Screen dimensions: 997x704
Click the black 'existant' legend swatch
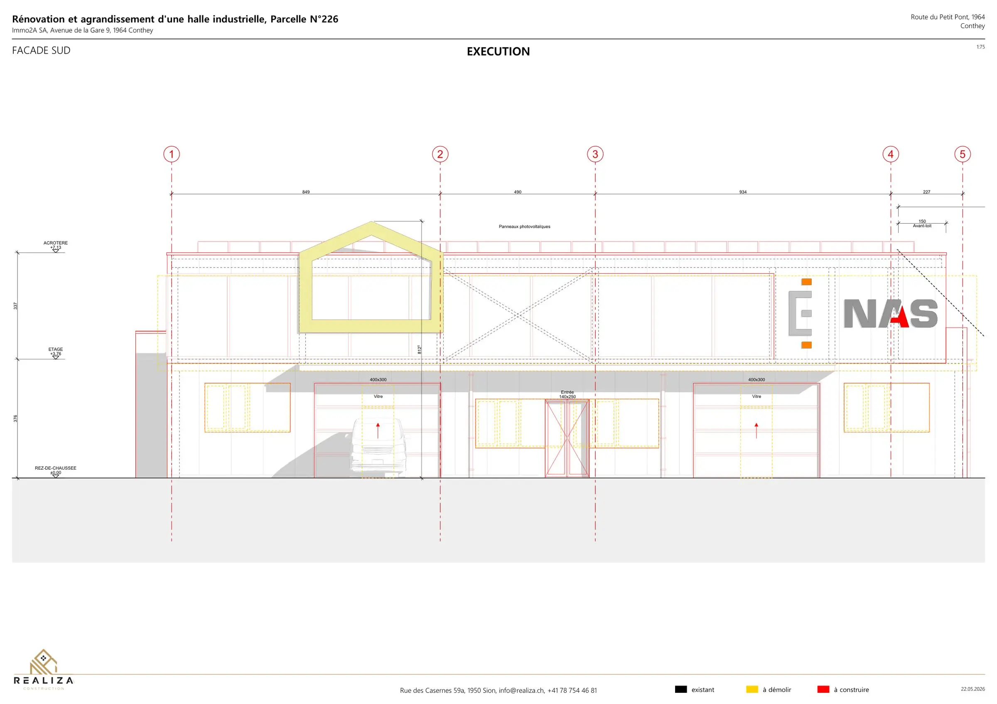click(x=681, y=689)
